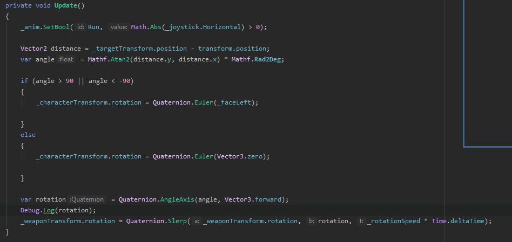The image size is (512, 242).
Task: Click _targetTransform identifier
Action: (x=123, y=49)
